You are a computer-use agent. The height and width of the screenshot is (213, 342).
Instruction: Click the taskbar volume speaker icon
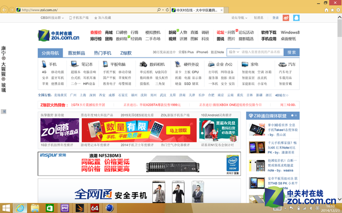[x=310, y=208]
